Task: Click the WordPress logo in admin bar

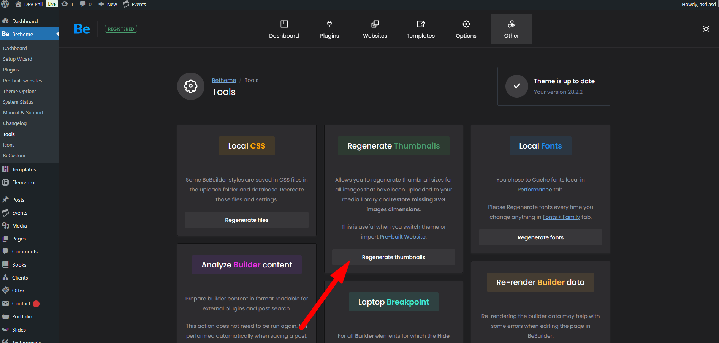Action: pyautogui.click(x=5, y=4)
